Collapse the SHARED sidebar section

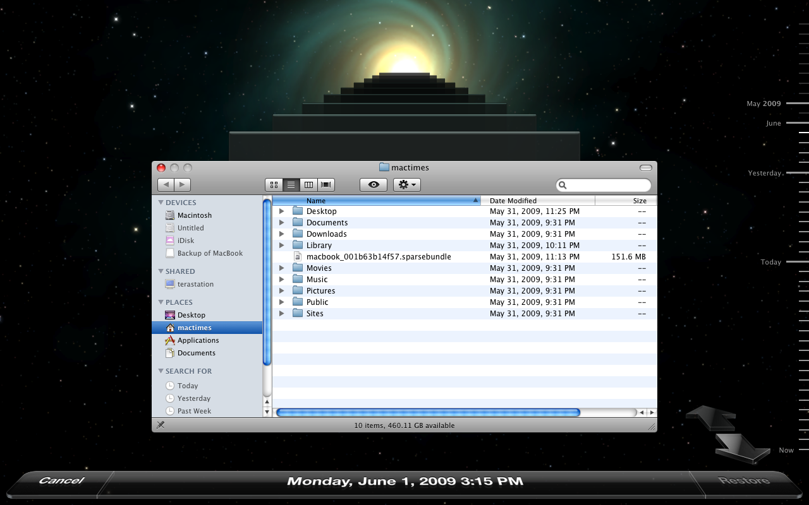(x=161, y=271)
